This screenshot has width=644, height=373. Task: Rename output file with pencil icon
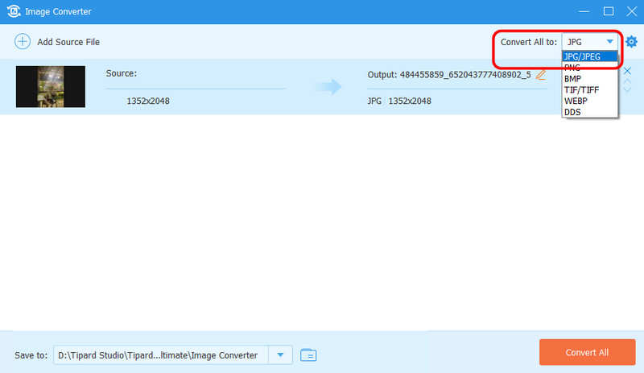[x=541, y=74]
